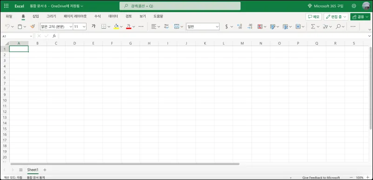Open more ribbon commands ellipsis at right
373x180 pixels.
point(353,27)
